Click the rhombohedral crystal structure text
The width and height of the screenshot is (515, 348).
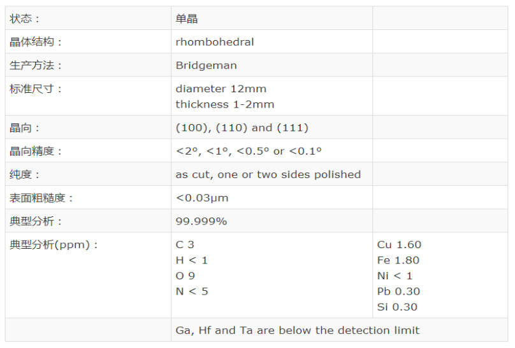[x=215, y=42]
